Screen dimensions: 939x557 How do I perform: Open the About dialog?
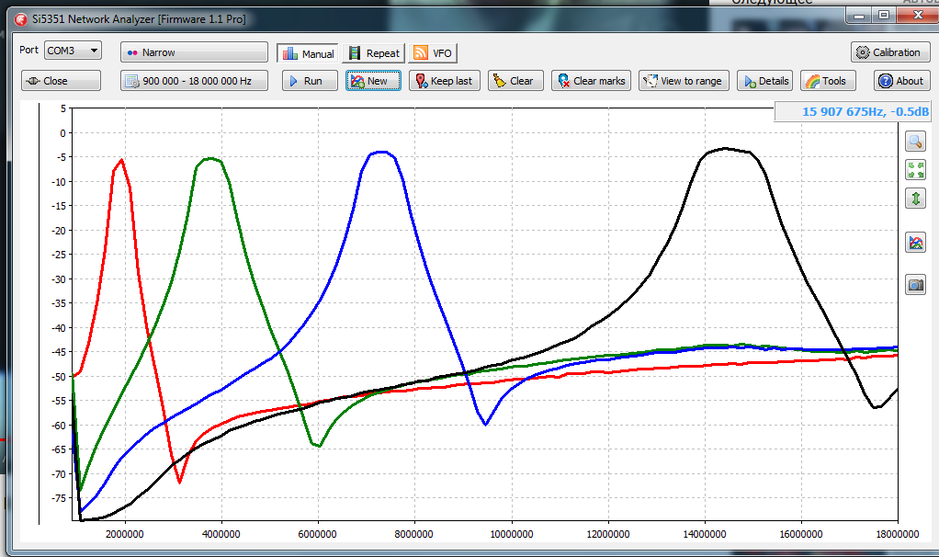click(x=900, y=81)
